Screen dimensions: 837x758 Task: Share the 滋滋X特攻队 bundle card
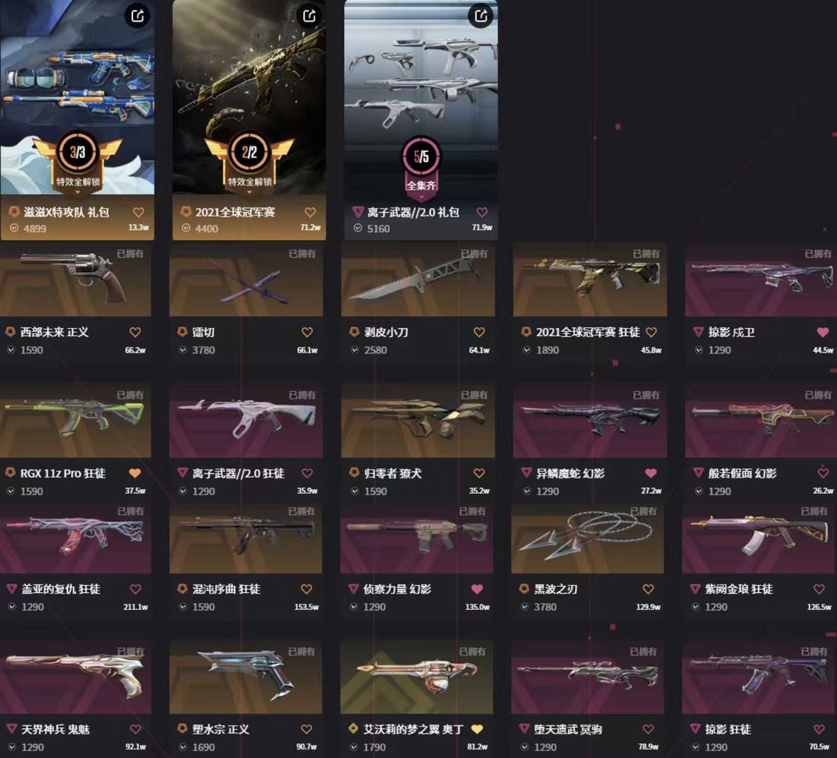pos(138,16)
